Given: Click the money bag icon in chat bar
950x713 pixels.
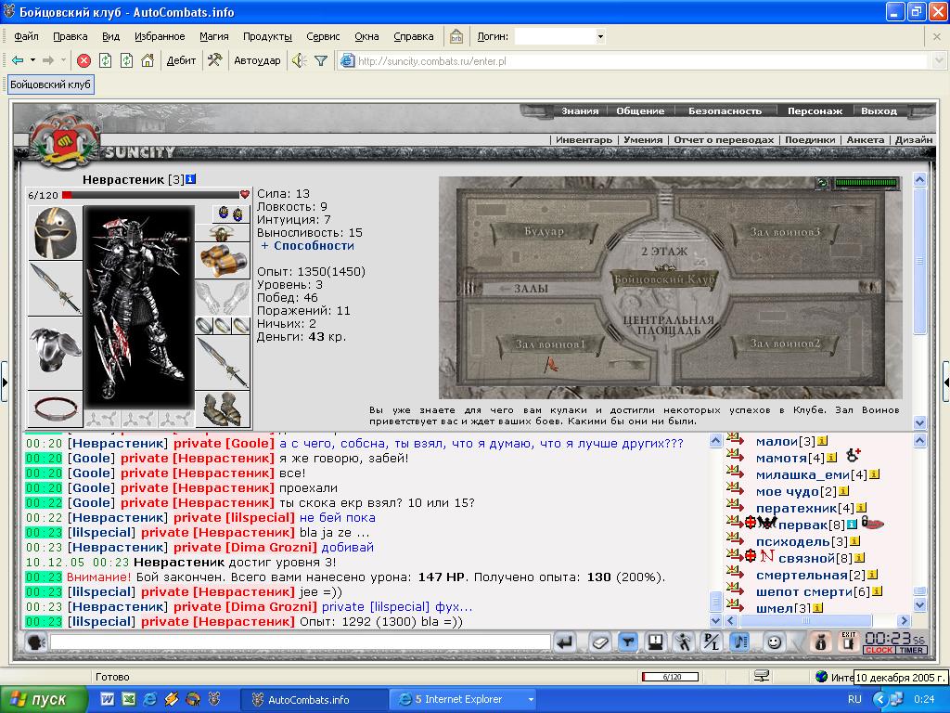Looking at the screenshot, I should pos(822,642).
